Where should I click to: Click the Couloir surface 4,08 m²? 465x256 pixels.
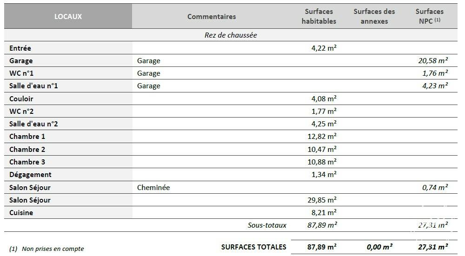point(324,98)
